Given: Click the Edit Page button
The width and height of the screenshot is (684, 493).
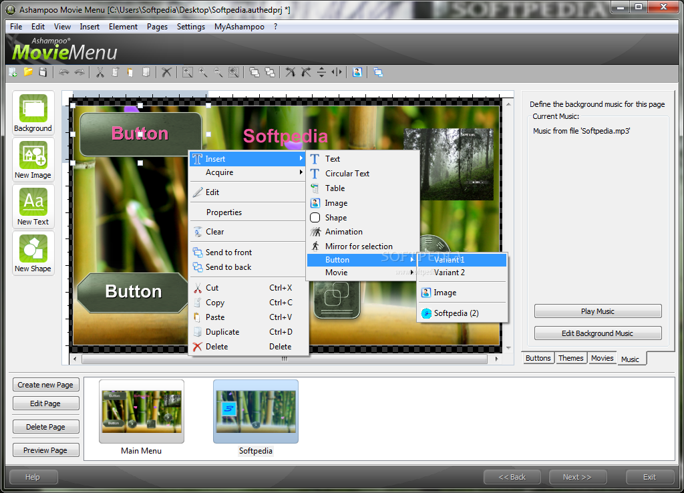Looking at the screenshot, I should (46, 403).
